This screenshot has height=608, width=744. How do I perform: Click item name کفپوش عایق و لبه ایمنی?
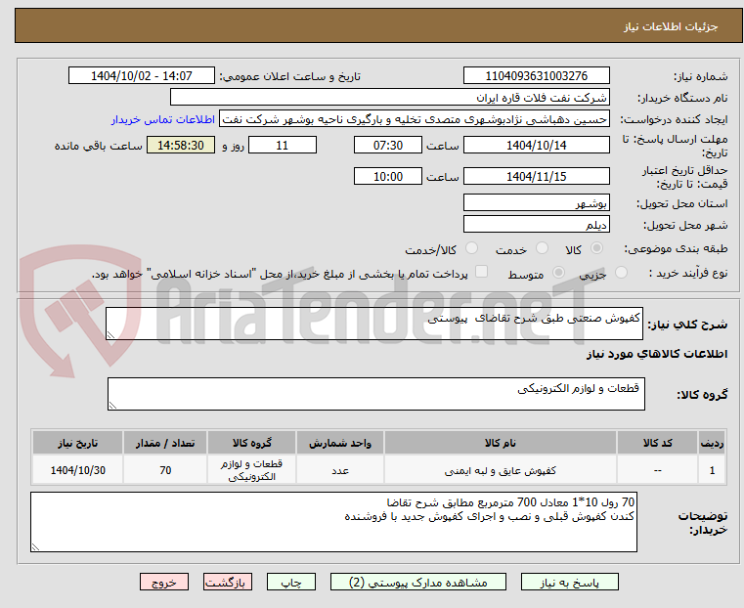pyautogui.click(x=501, y=470)
